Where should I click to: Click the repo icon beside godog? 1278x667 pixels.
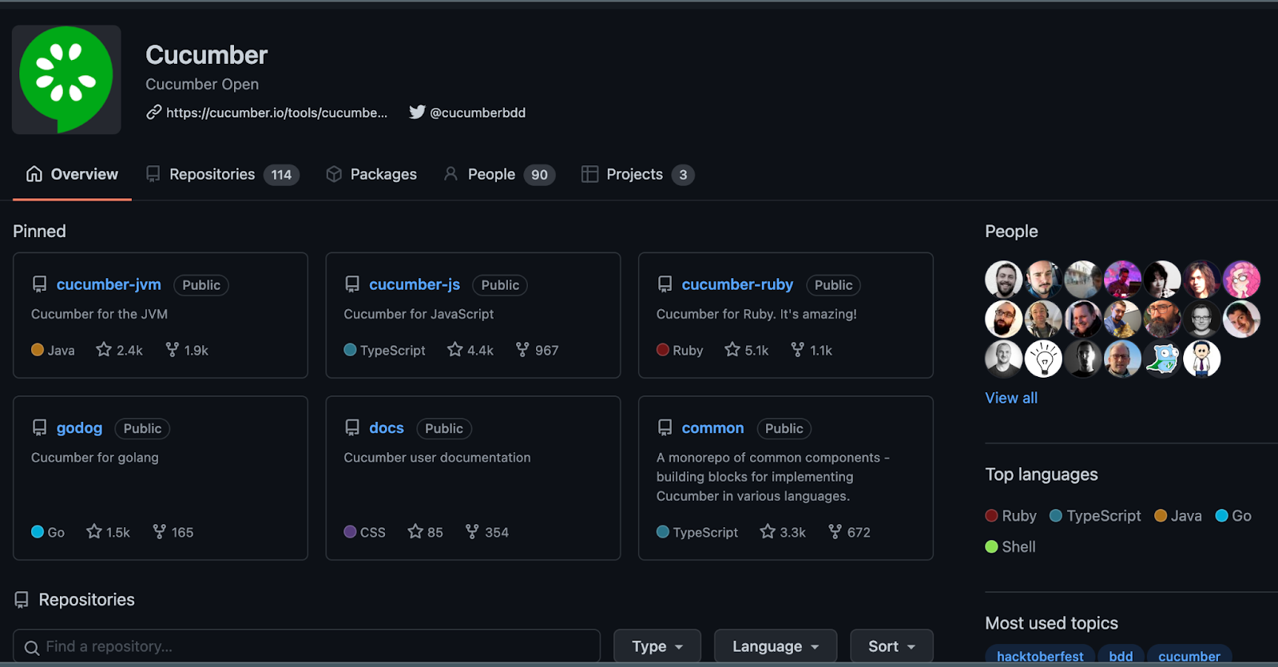pos(39,428)
